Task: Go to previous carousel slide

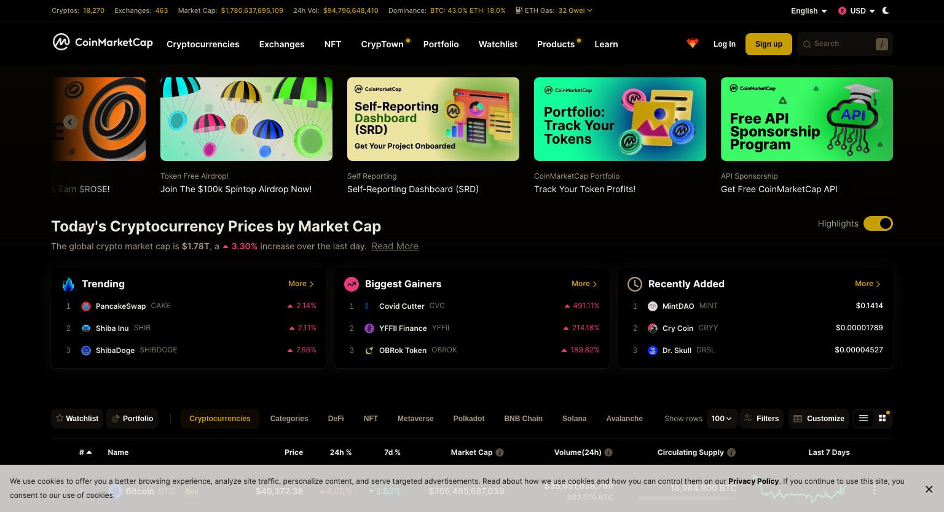Action: 70,122
